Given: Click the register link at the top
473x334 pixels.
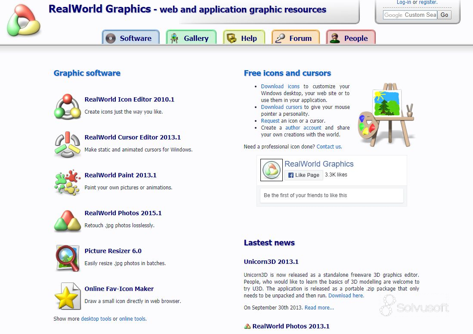Looking at the screenshot, I should [x=427, y=3].
